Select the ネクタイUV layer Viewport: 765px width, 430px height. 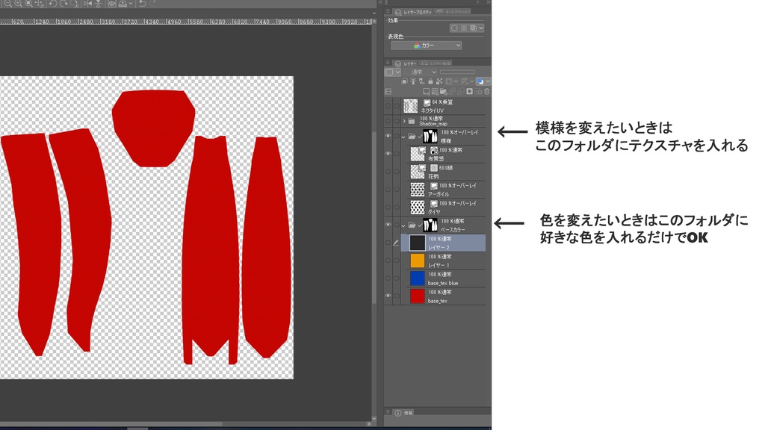point(443,106)
